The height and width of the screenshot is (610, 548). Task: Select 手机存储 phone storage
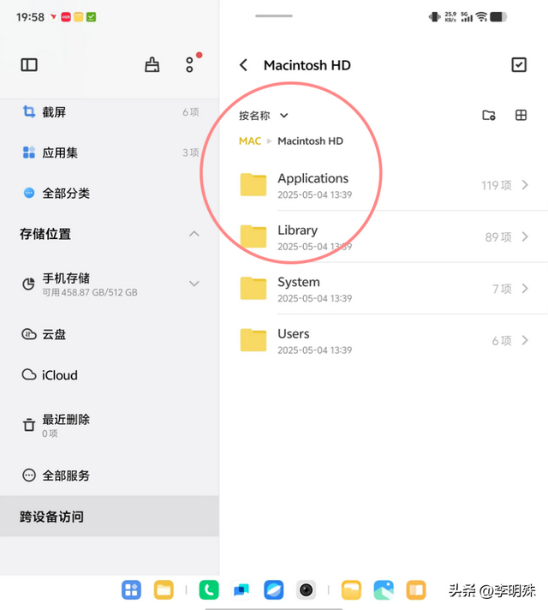[110, 284]
